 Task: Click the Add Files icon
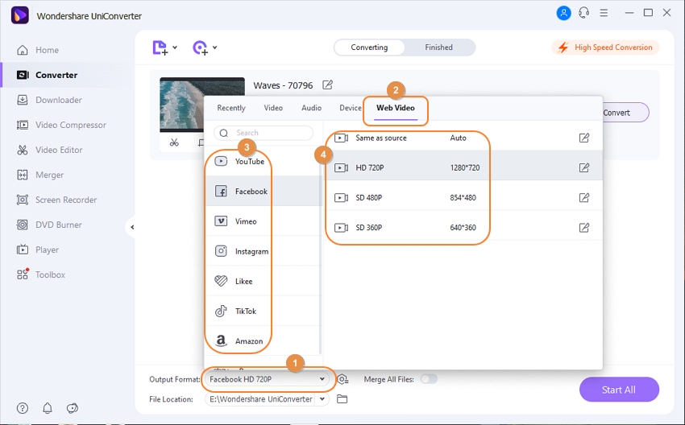coord(160,47)
